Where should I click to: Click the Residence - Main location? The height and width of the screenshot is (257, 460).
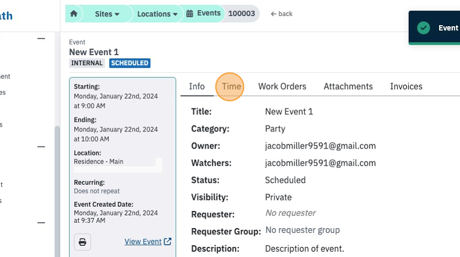98,161
